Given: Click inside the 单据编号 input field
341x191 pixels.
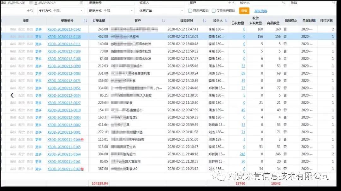Looking at the screenshot, I should pyautogui.click(x=111, y=3).
